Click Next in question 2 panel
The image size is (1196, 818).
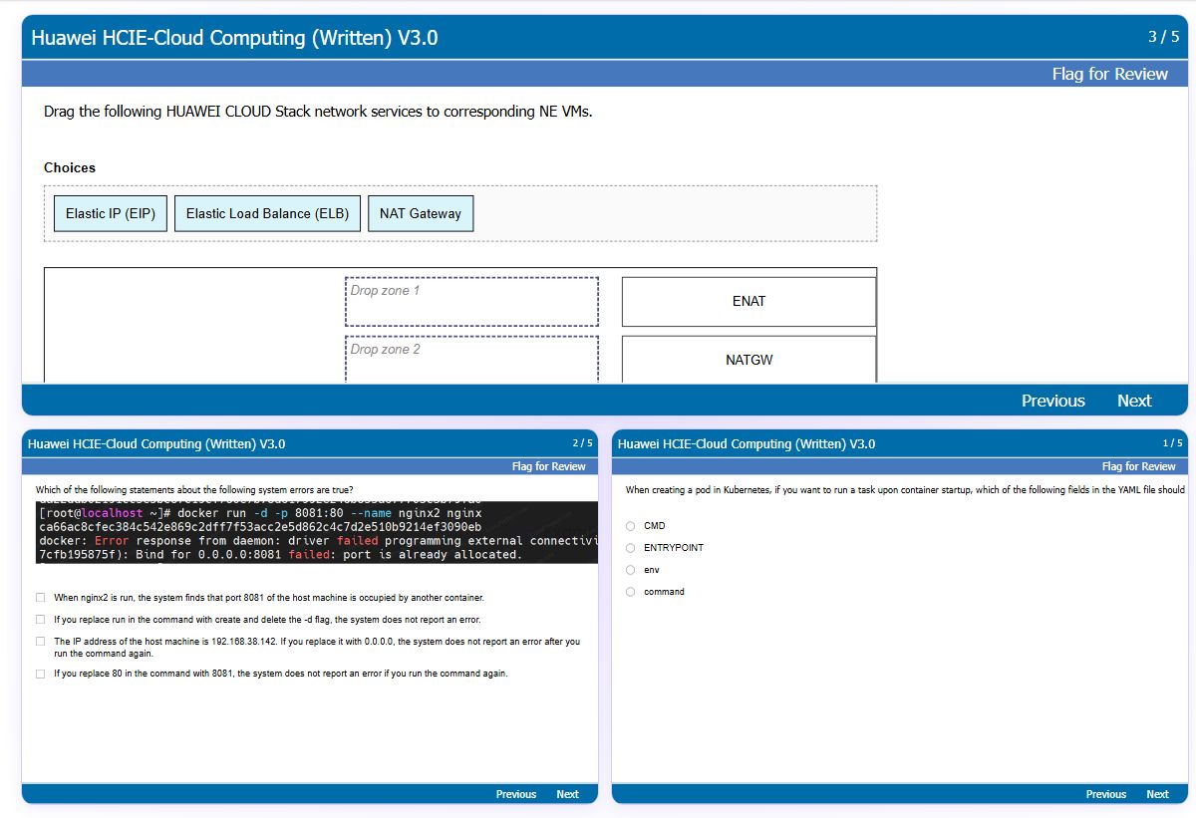(567, 794)
